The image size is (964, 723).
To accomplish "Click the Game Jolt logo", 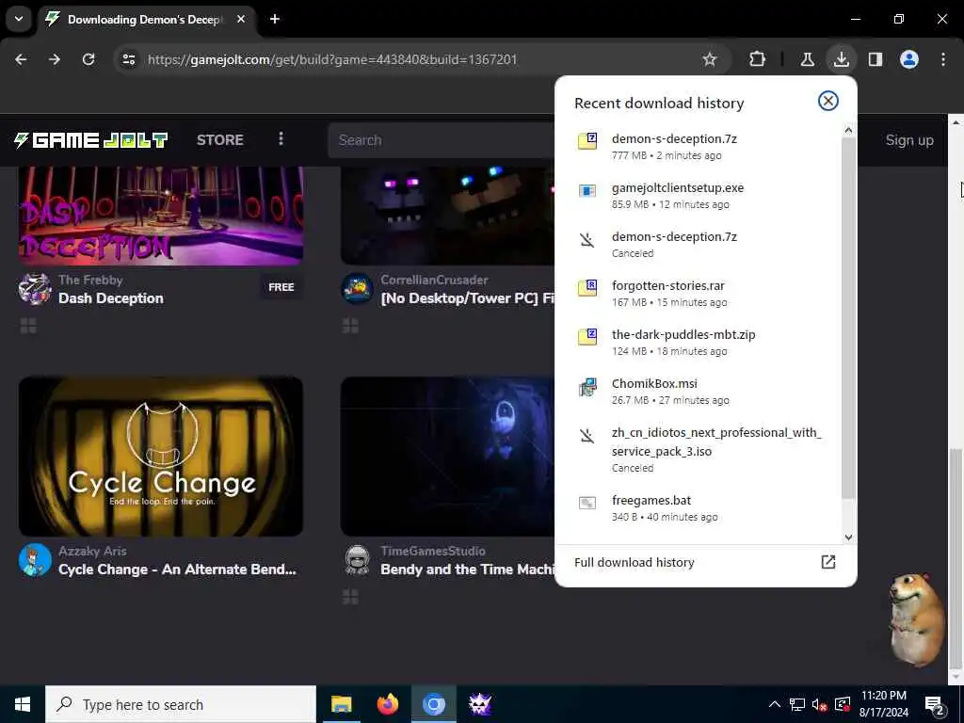I will (91, 139).
